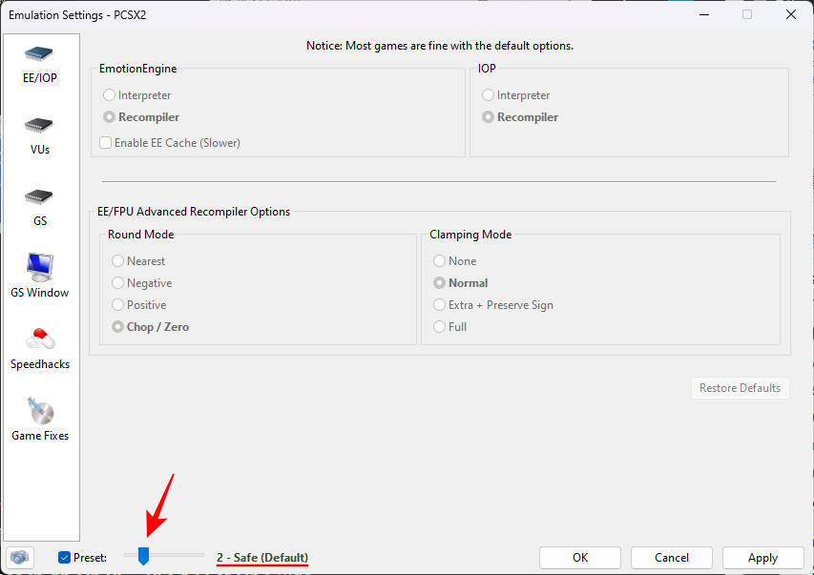
Task: Click the Cancel button
Action: (671, 557)
